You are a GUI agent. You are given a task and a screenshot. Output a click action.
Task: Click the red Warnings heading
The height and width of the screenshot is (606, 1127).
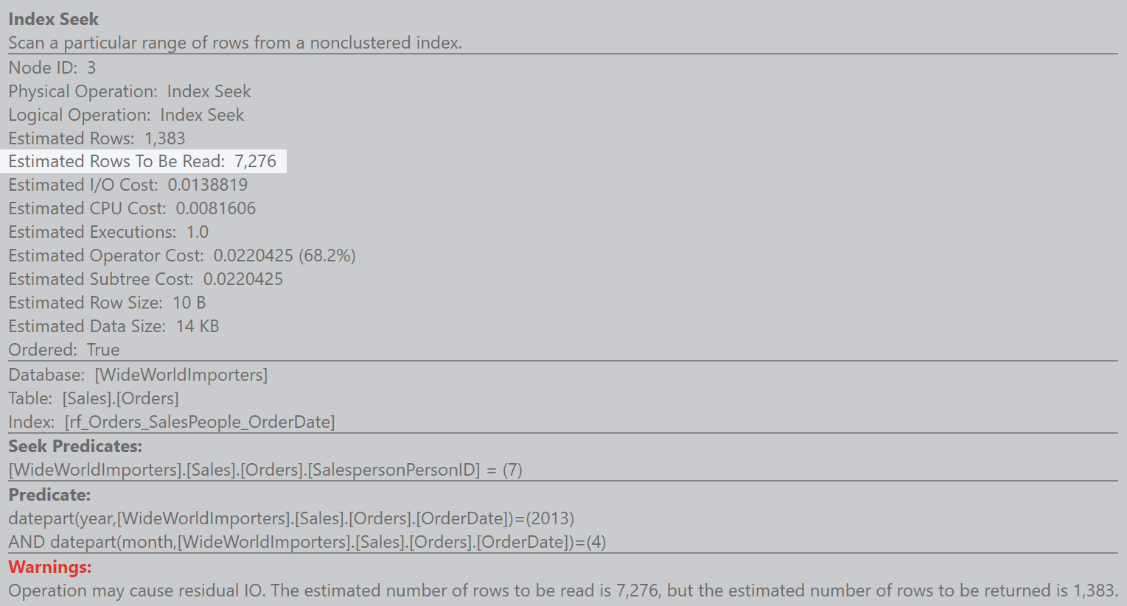click(50, 567)
